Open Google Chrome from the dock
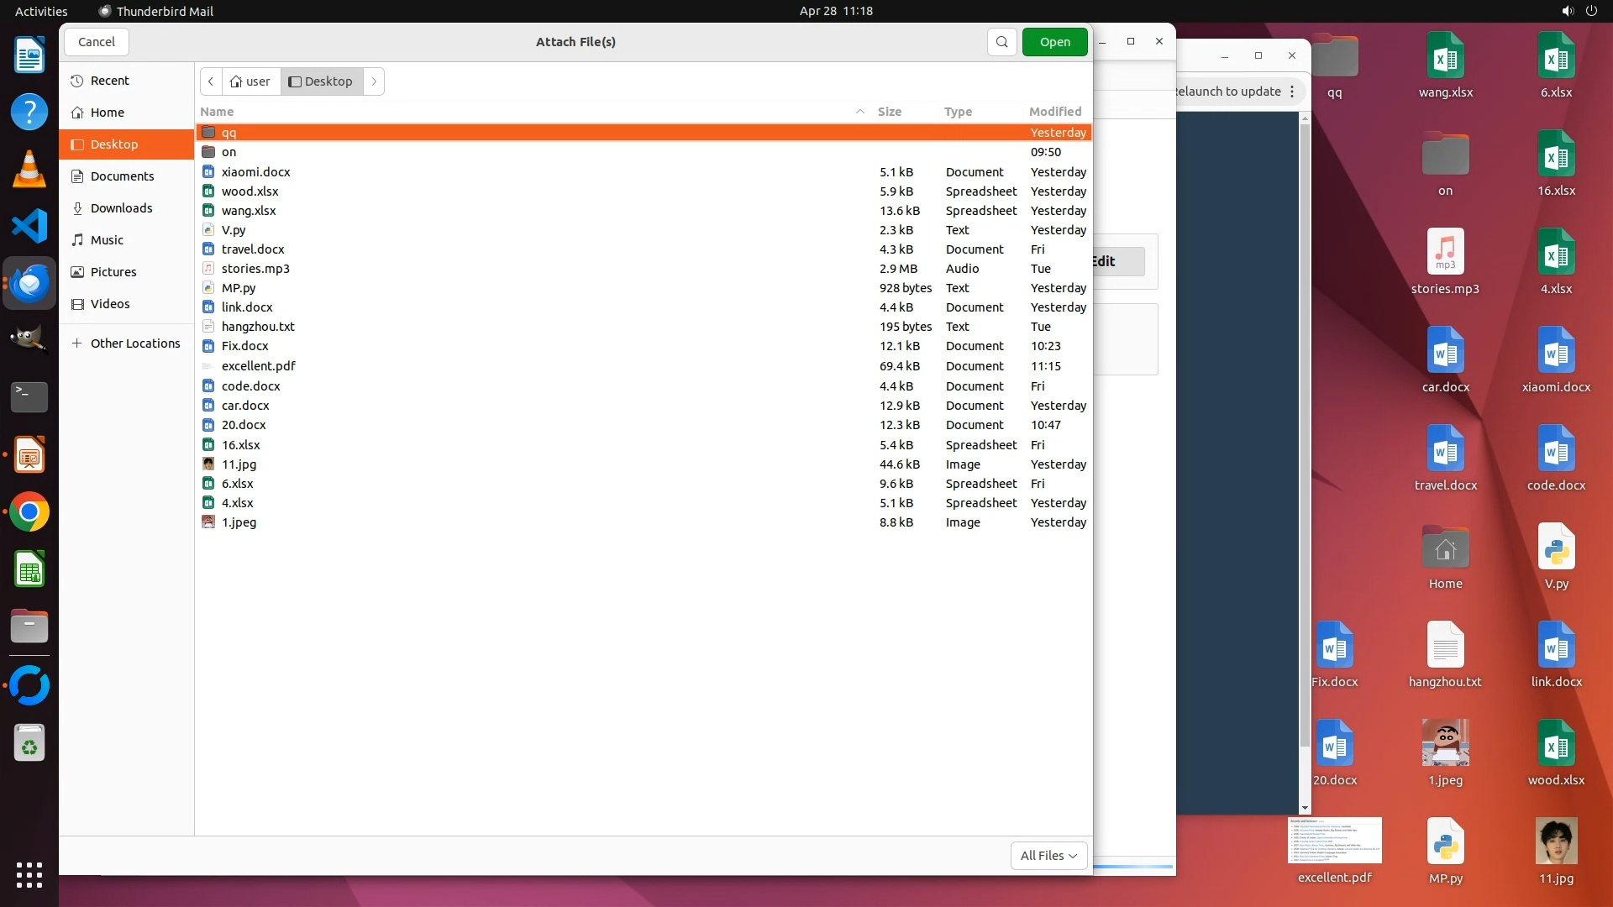 [x=29, y=512]
